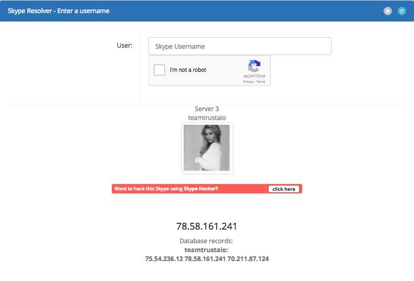Select the Server 3 label
414x281 pixels.
207,109
